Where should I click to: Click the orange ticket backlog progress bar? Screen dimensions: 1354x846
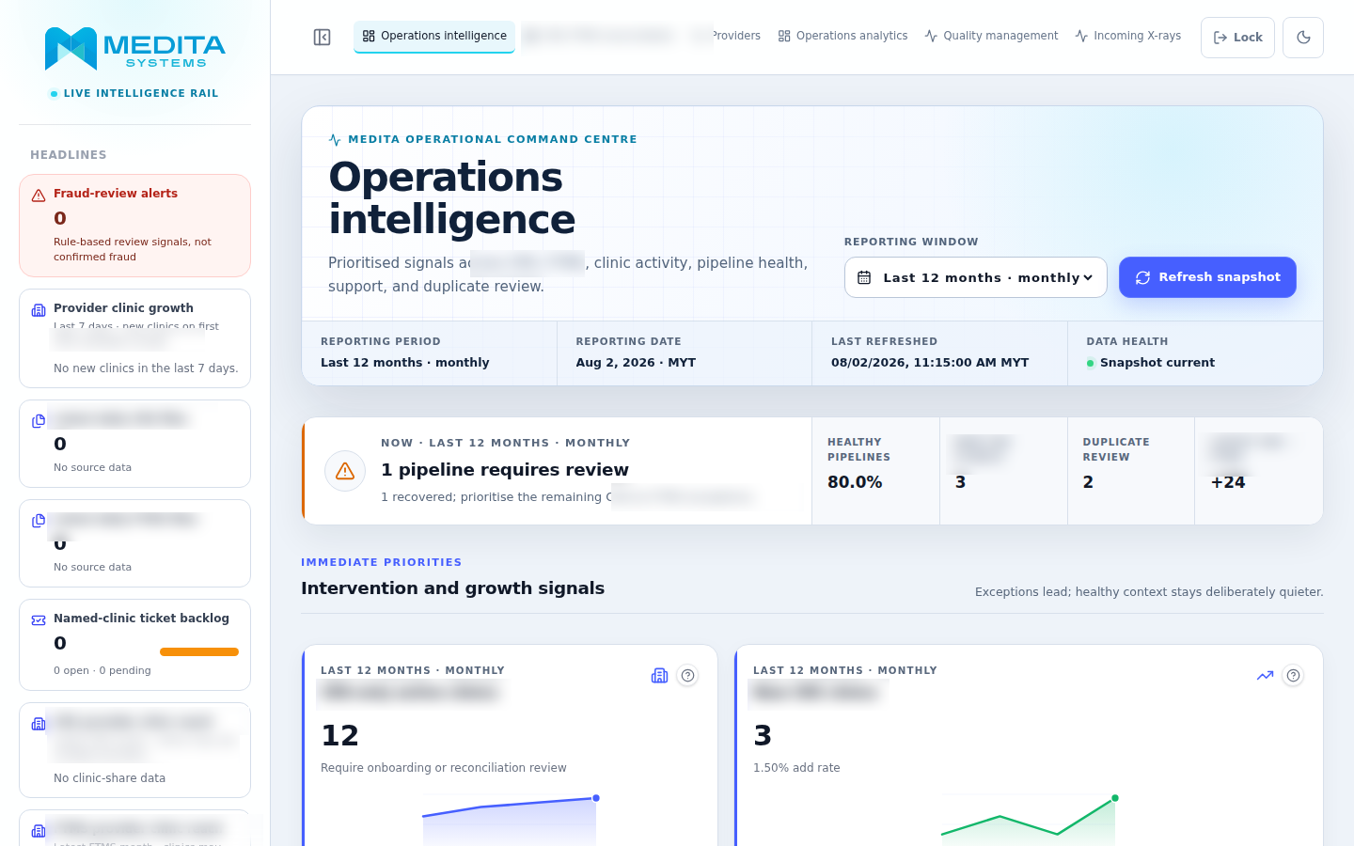pyautogui.click(x=199, y=651)
